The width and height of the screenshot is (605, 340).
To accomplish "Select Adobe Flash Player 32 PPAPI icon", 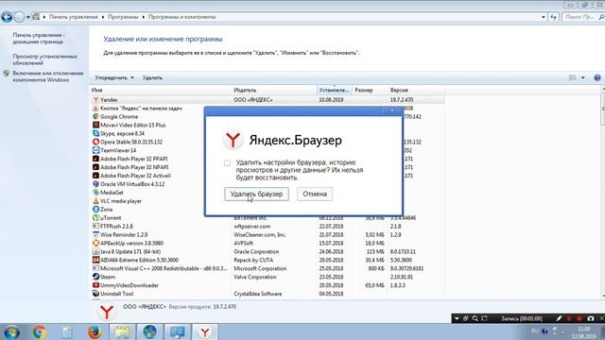I will pos(95,159).
